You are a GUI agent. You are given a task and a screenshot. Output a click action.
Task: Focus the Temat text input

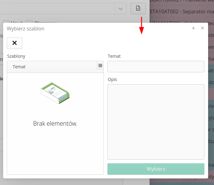[156, 67]
